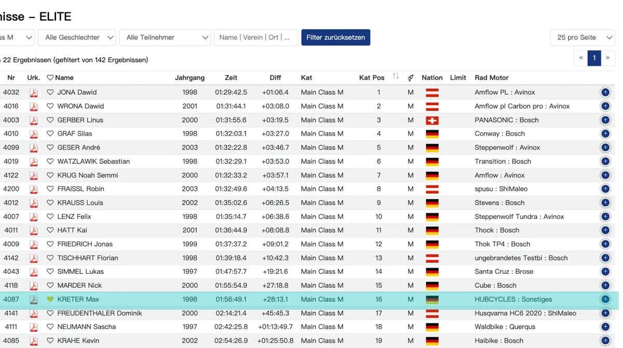Expand details for KRAHE Kevin row
623x348 pixels.
(605, 341)
